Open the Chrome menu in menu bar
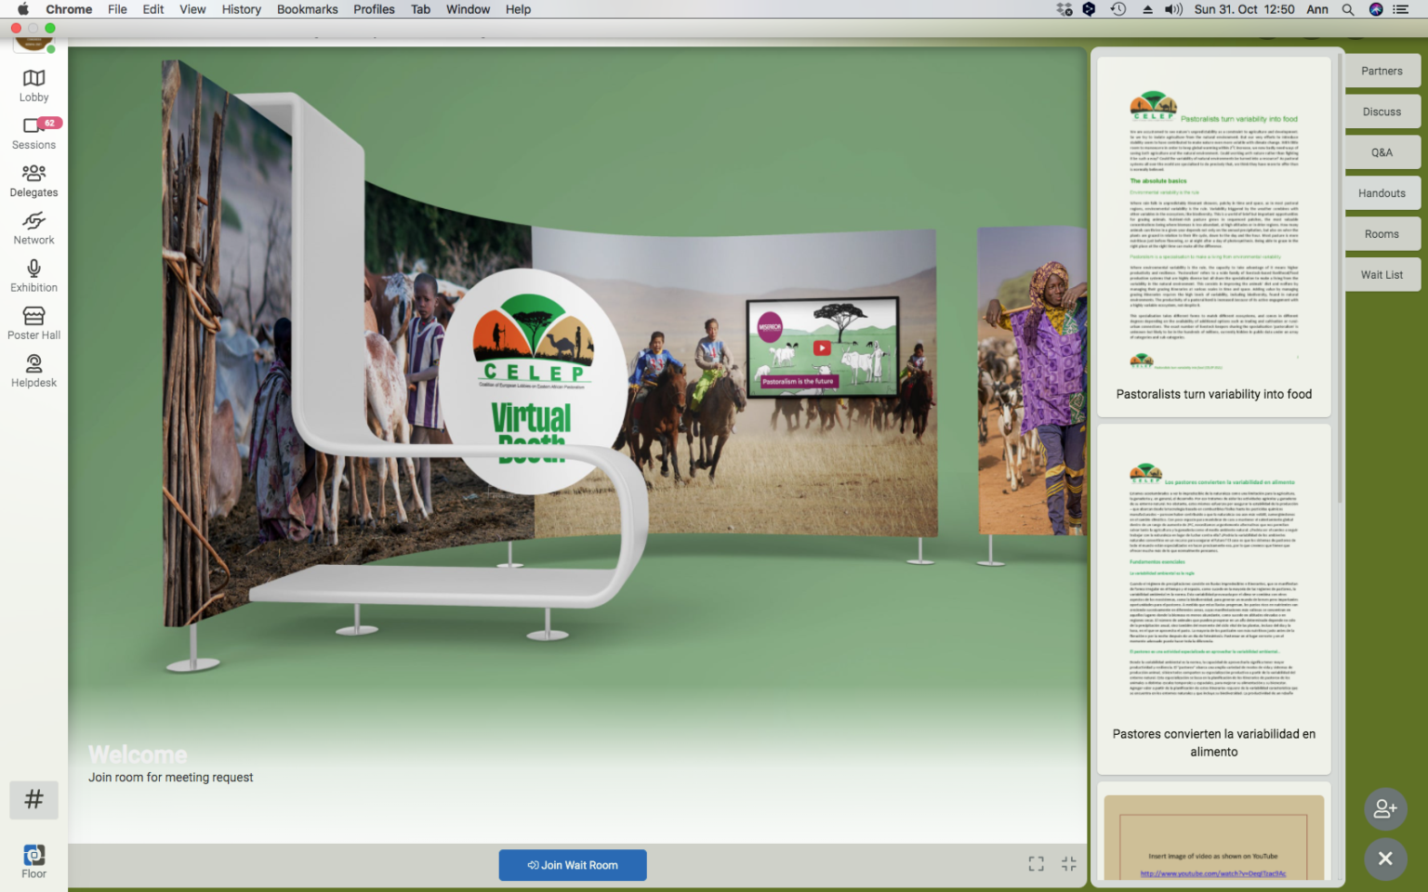Image resolution: width=1428 pixels, height=892 pixels. pyautogui.click(x=69, y=9)
